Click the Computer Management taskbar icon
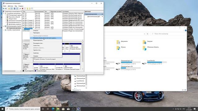 tap(78, 109)
